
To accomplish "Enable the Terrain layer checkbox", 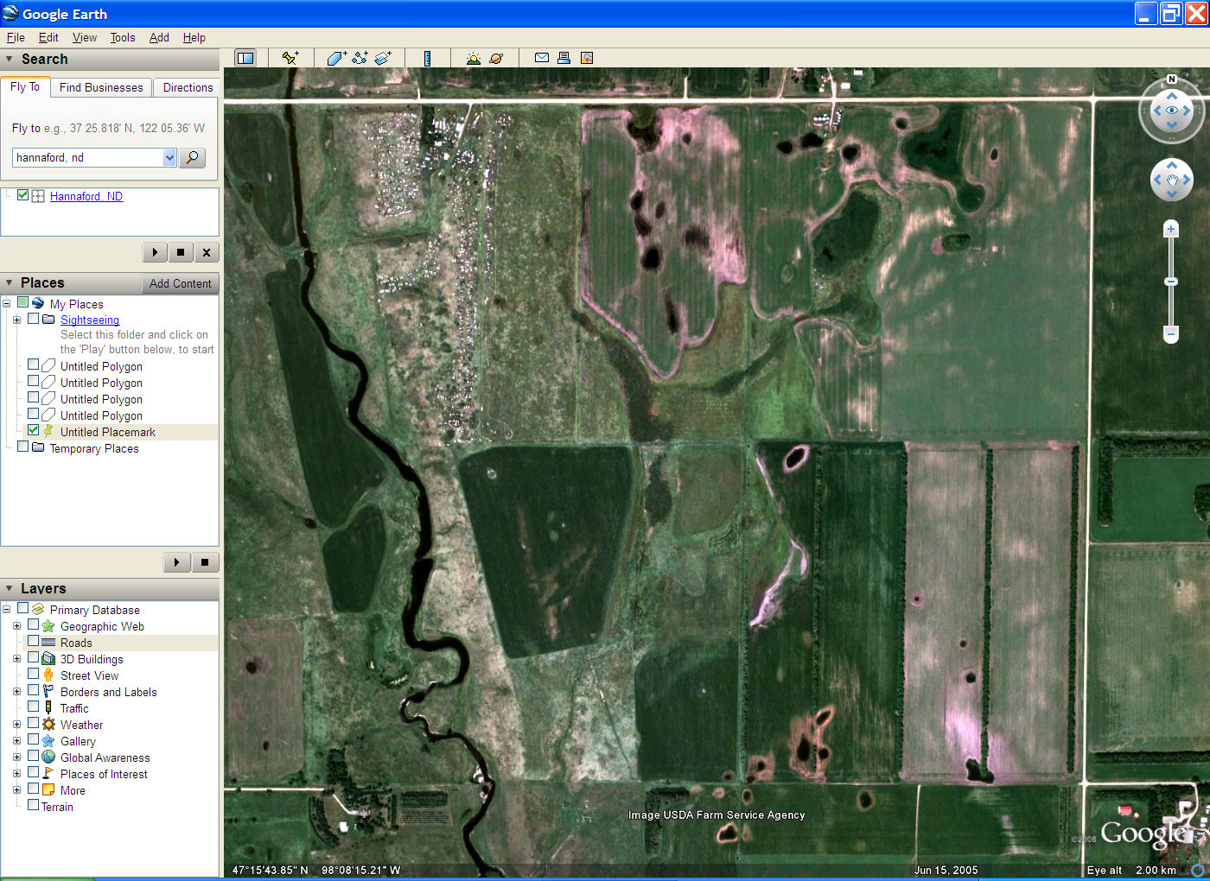I will (33, 805).
